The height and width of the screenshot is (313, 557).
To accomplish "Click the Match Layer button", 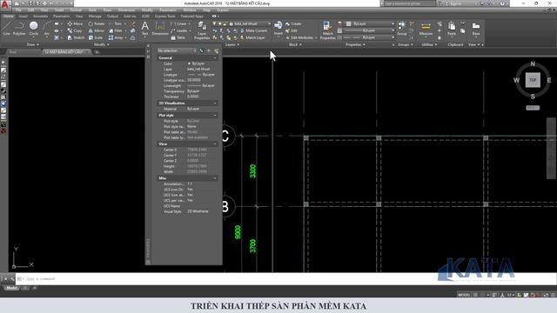I will [252, 37].
